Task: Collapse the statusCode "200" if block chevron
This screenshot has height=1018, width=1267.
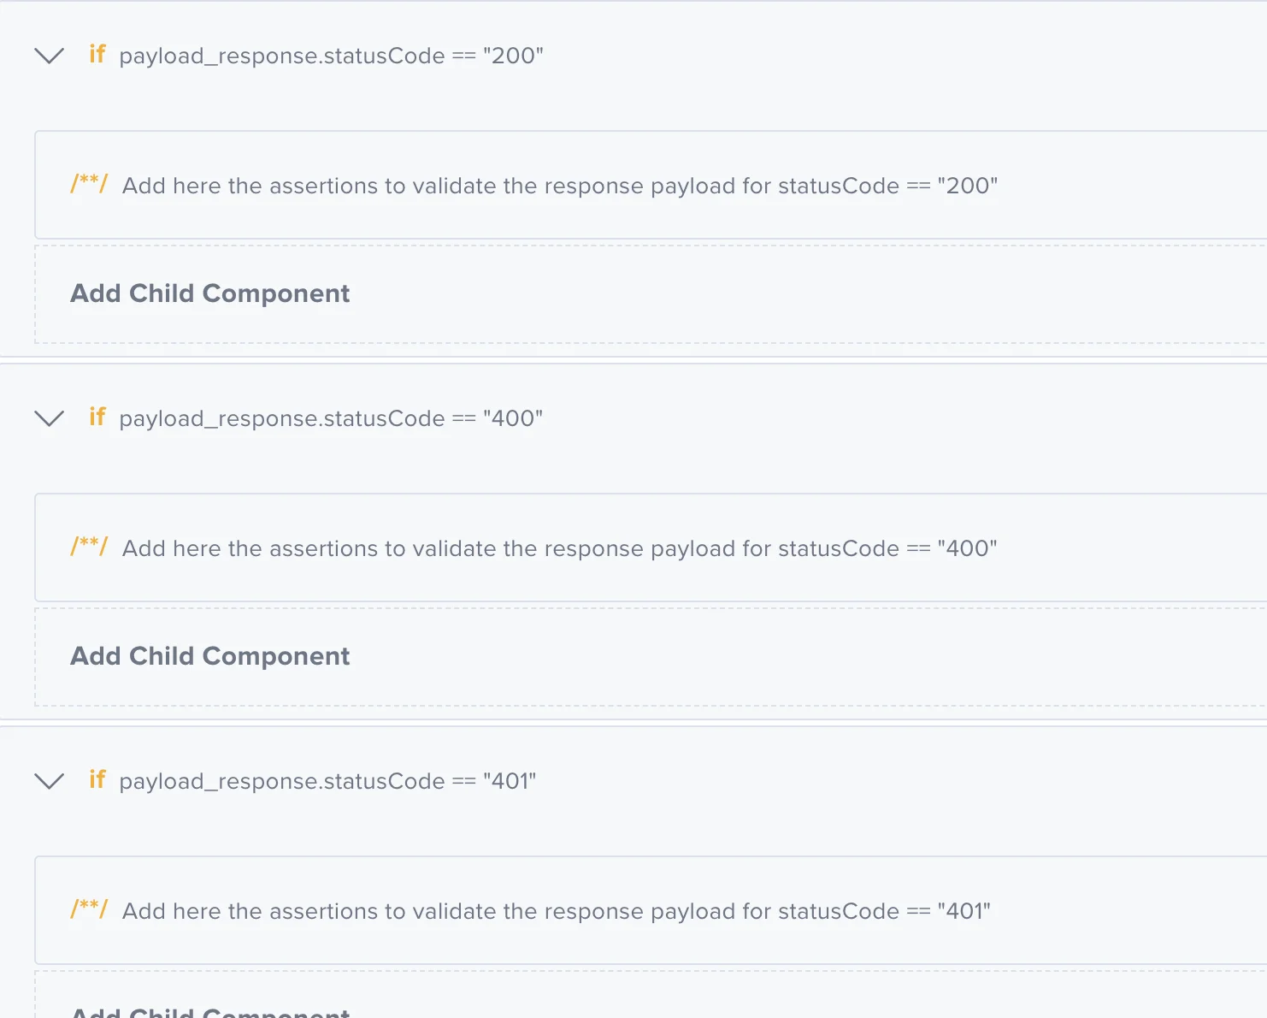Action: [49, 56]
